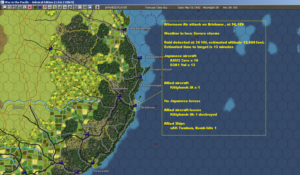300x175 pixels.
Task: Click the 'Bundaberg' map label
Action: click(155, 57)
